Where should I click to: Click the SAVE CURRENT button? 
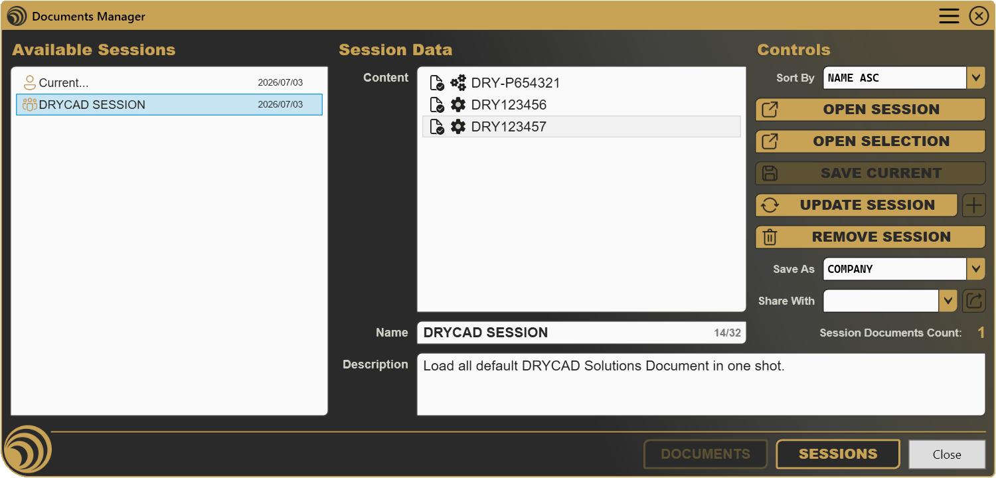tap(871, 173)
